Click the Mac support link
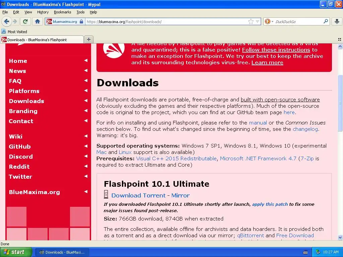The width and height of the screenshot is (343, 257). [x=101, y=152]
